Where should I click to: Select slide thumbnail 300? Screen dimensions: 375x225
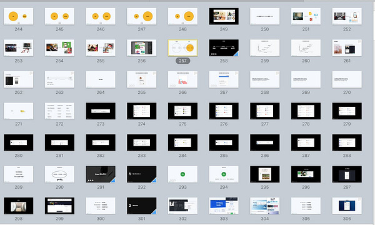coord(101,206)
